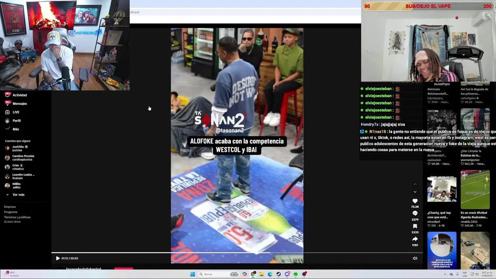Open the Empresa footer link
The height and width of the screenshot is (279, 496).
(10, 207)
